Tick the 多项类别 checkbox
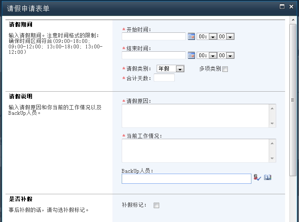The height and width of the screenshot is (222, 299). (x=225, y=69)
